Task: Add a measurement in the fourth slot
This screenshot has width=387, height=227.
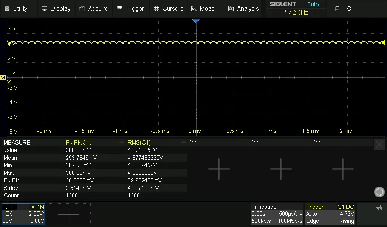Action: pyautogui.click(x=281, y=169)
